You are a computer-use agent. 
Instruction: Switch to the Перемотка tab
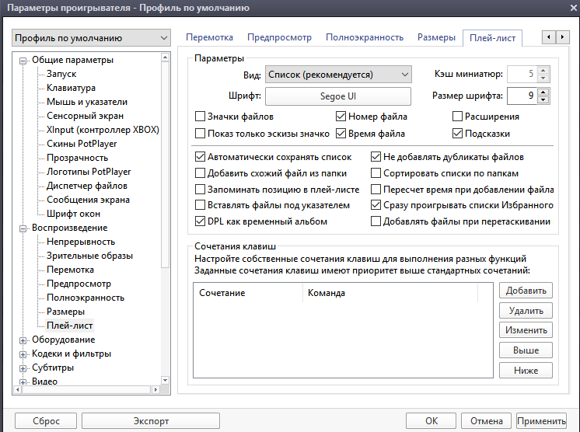[209, 37]
